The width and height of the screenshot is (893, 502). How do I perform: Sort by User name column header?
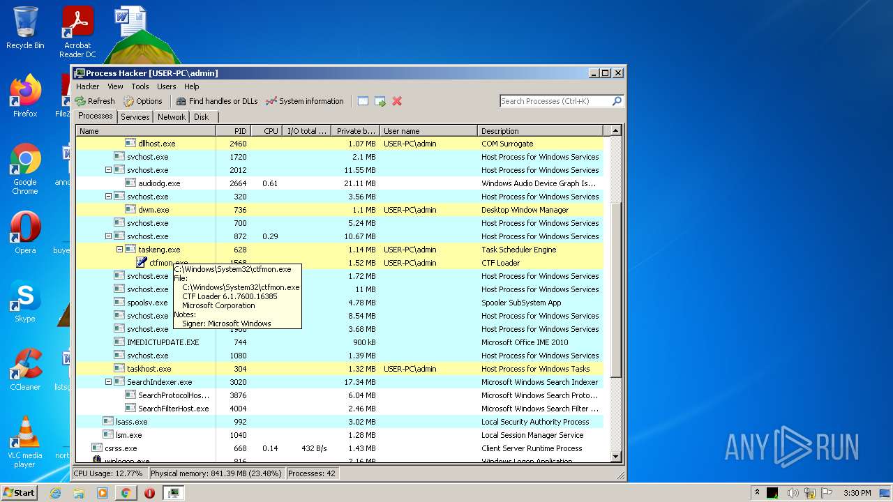click(428, 130)
